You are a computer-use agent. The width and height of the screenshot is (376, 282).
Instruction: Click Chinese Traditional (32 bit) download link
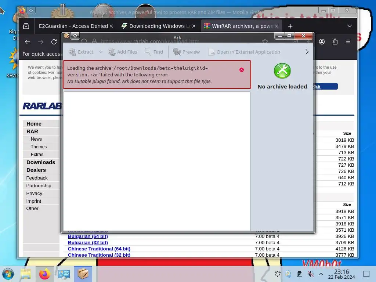tap(99, 255)
